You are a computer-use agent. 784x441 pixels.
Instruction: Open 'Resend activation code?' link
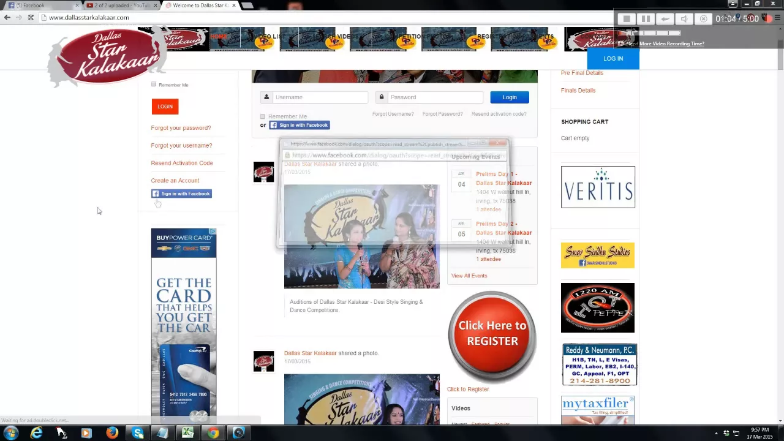tap(499, 114)
